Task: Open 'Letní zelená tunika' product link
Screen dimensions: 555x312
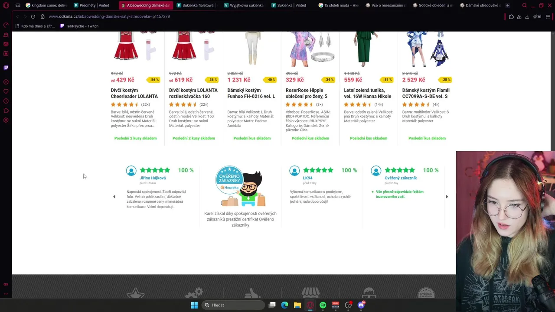Action: (x=368, y=93)
